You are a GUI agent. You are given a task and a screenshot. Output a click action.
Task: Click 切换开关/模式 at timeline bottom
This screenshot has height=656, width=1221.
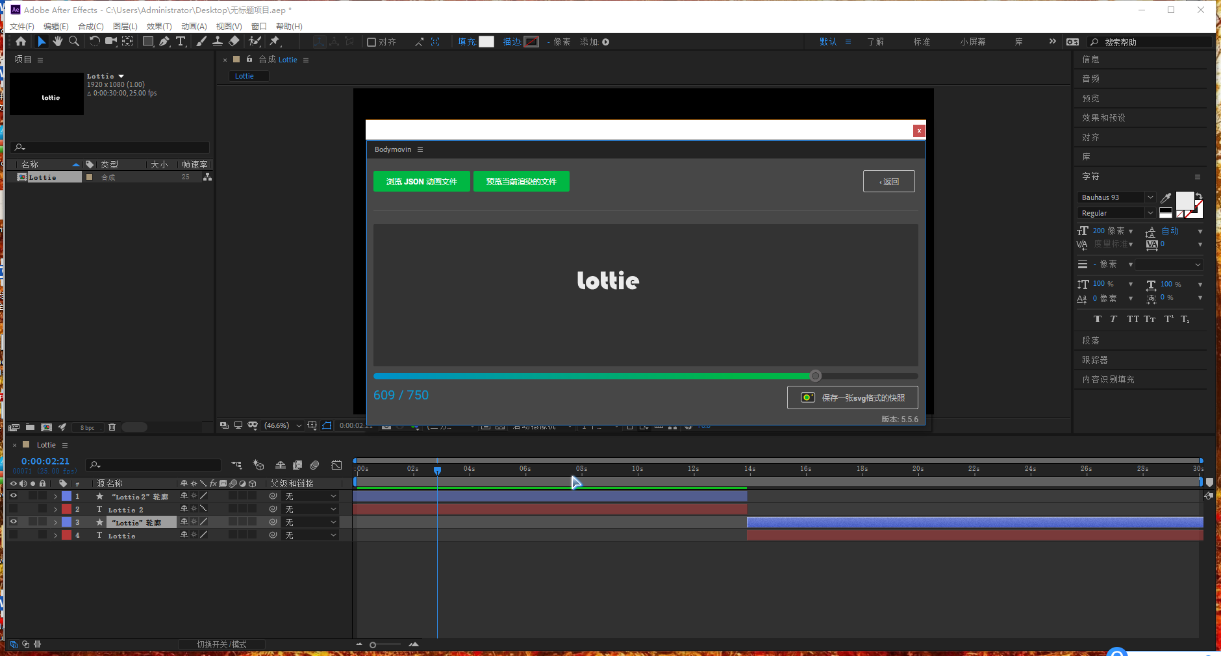[x=221, y=644]
